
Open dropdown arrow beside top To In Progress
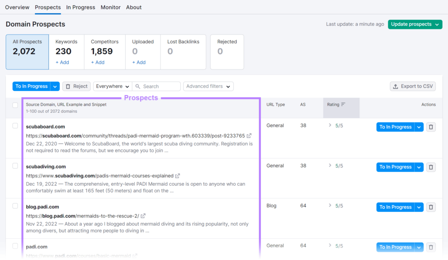point(55,86)
